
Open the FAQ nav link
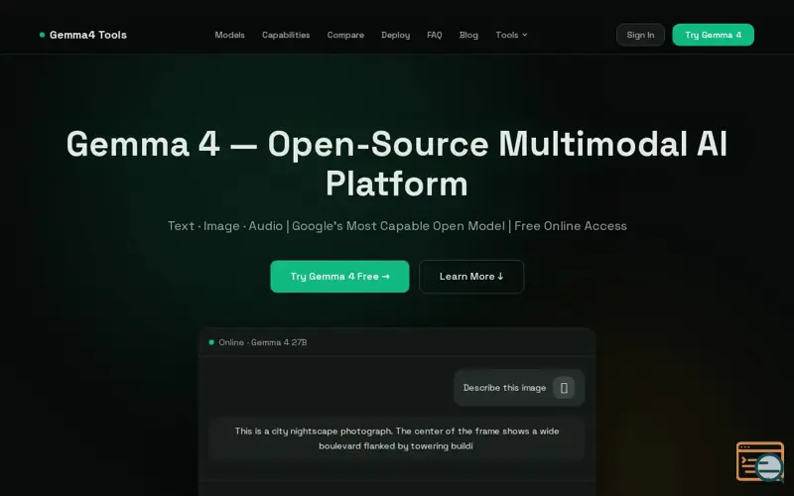(x=435, y=35)
